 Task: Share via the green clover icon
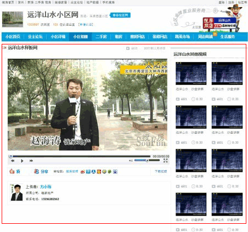110,172
